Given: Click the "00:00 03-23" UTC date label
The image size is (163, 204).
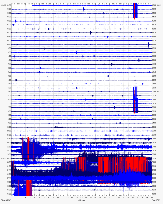Looking at the screenshot, I should pos(156,92).
